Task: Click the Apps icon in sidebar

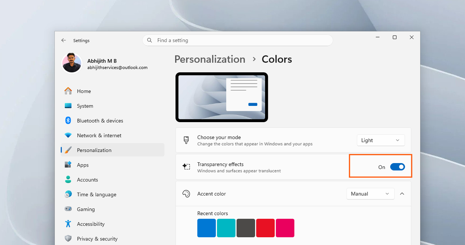Action: click(68, 165)
